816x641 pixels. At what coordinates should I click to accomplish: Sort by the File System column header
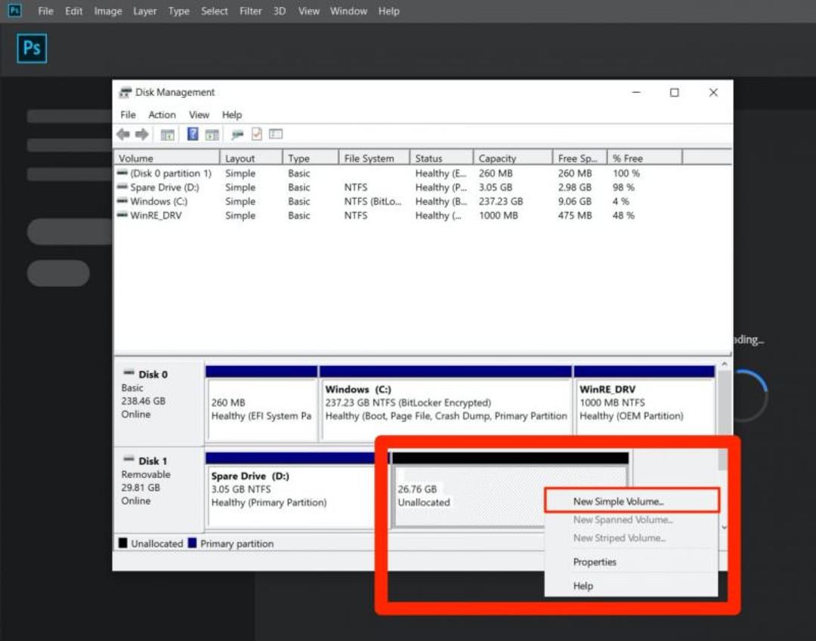click(x=374, y=158)
